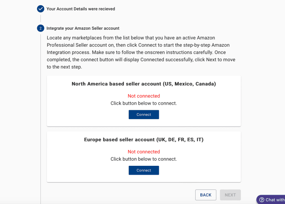
Task: Click the North America seller account heading
Action: coord(144,84)
